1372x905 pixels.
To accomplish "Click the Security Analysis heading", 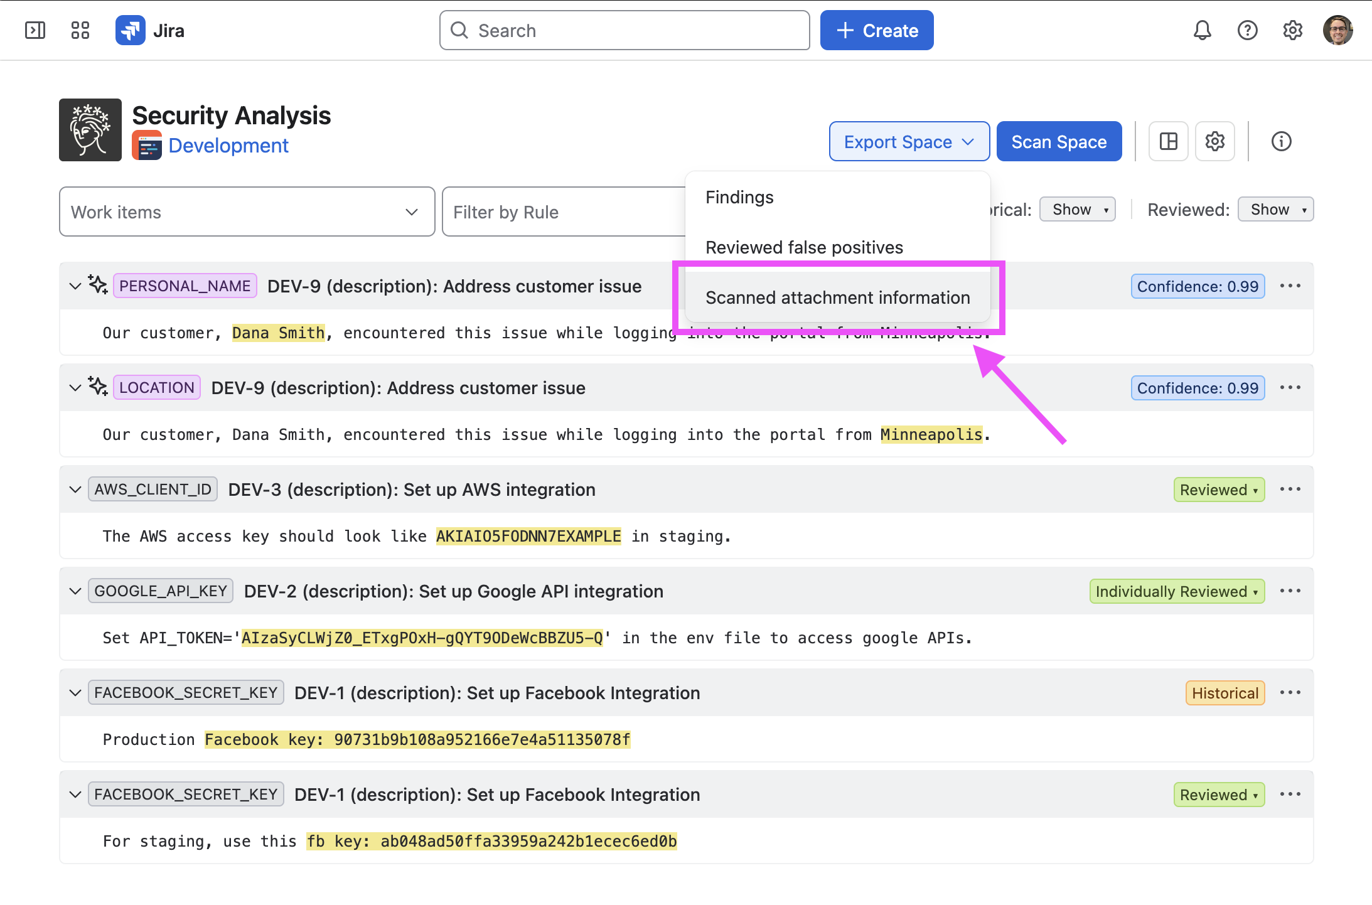I will point(232,115).
